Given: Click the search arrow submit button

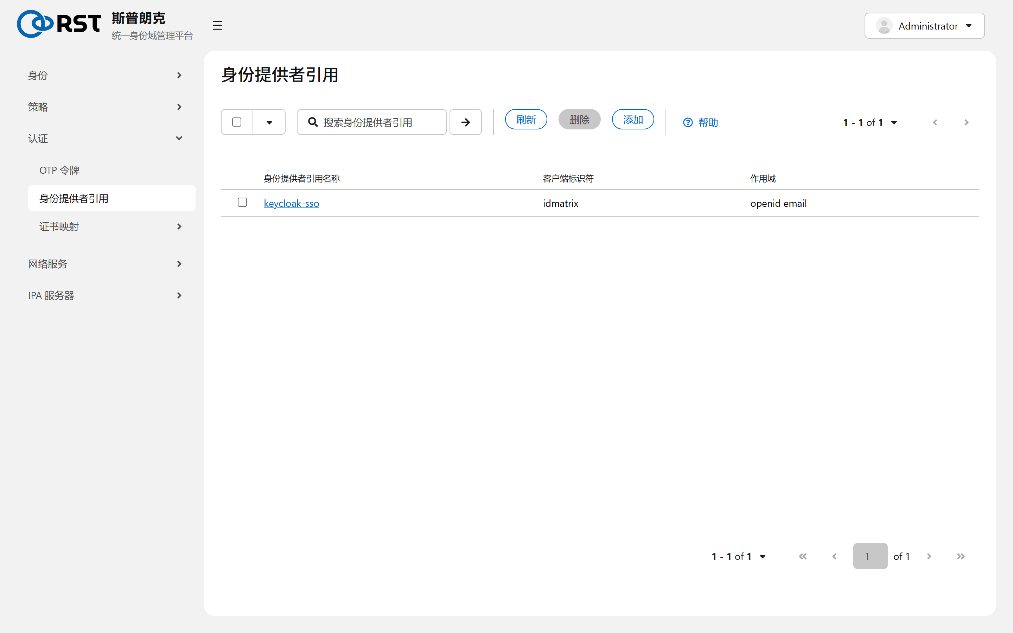Looking at the screenshot, I should 465,122.
